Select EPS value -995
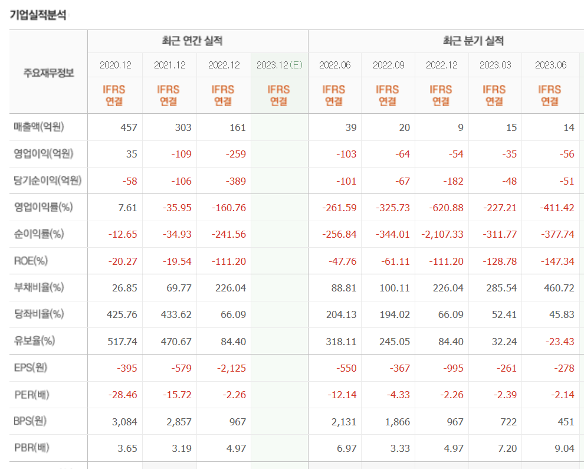This screenshot has height=469, width=584. [x=453, y=369]
